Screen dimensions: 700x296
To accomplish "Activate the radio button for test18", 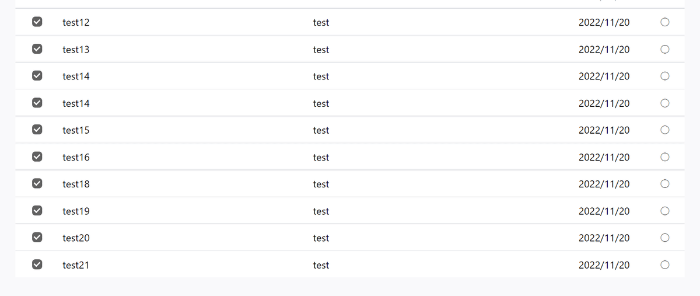I will [x=664, y=183].
